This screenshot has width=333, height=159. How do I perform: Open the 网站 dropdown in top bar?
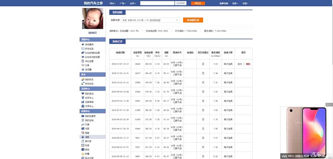[x=112, y=3]
